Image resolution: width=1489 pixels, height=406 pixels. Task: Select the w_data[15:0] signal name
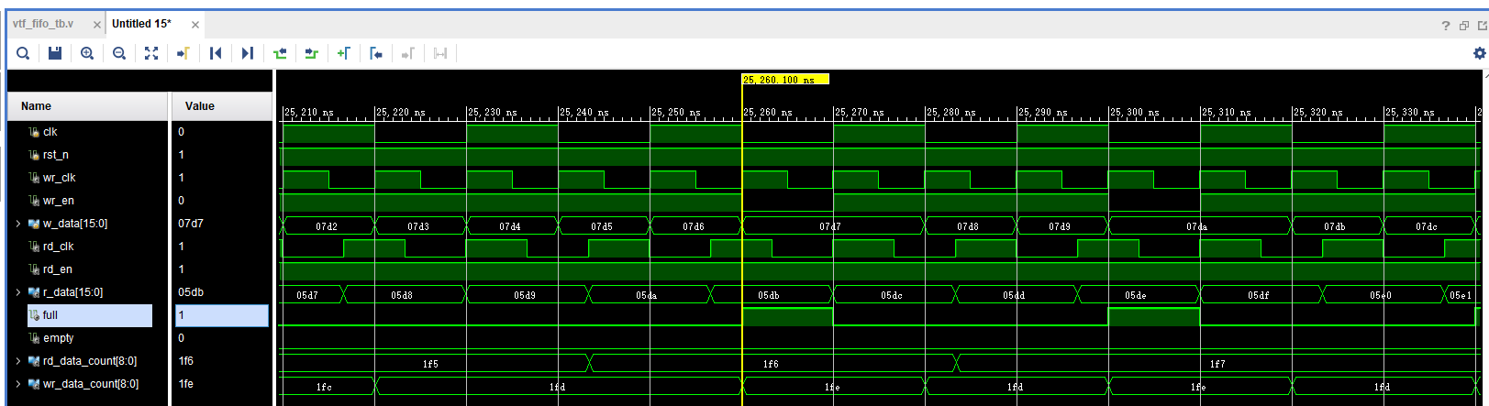[75, 224]
